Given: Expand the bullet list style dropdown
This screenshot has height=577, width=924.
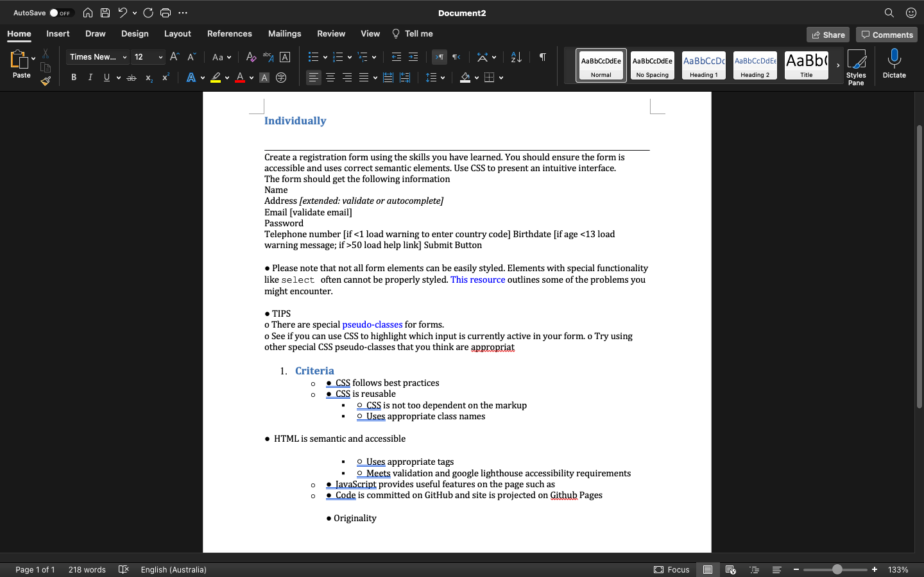Looking at the screenshot, I should point(325,57).
